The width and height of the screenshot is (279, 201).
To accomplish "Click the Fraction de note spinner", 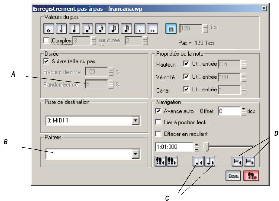I will pos(111,71).
